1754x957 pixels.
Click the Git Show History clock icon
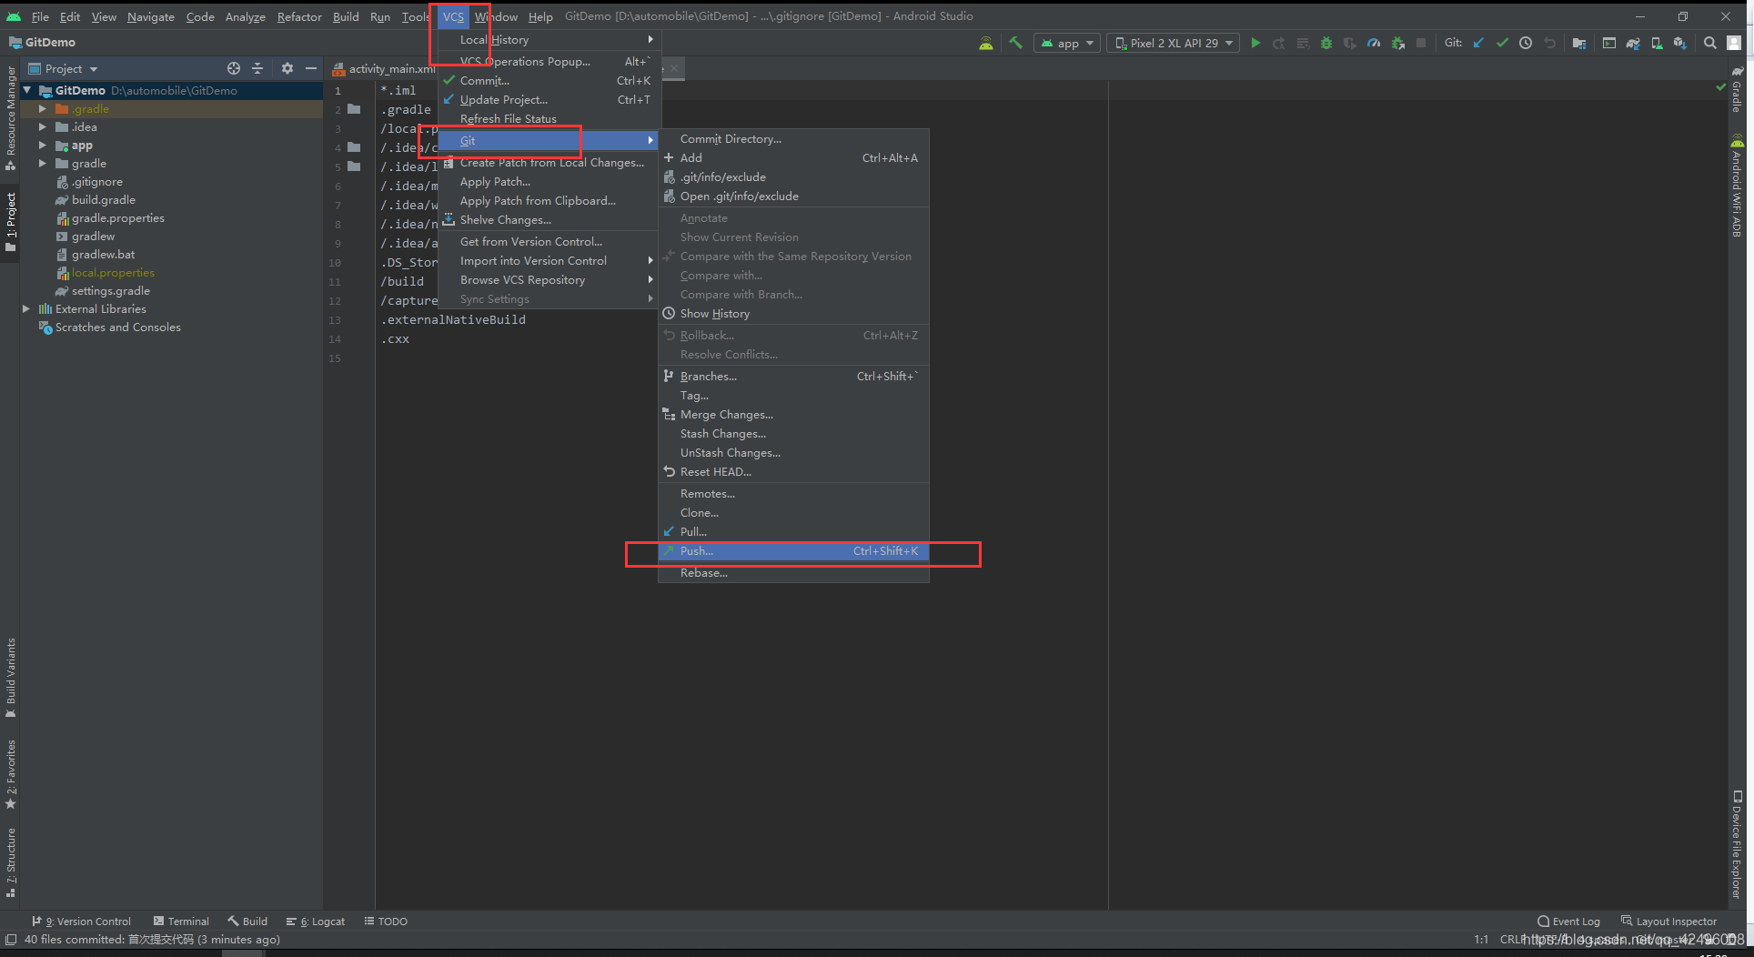(1526, 43)
